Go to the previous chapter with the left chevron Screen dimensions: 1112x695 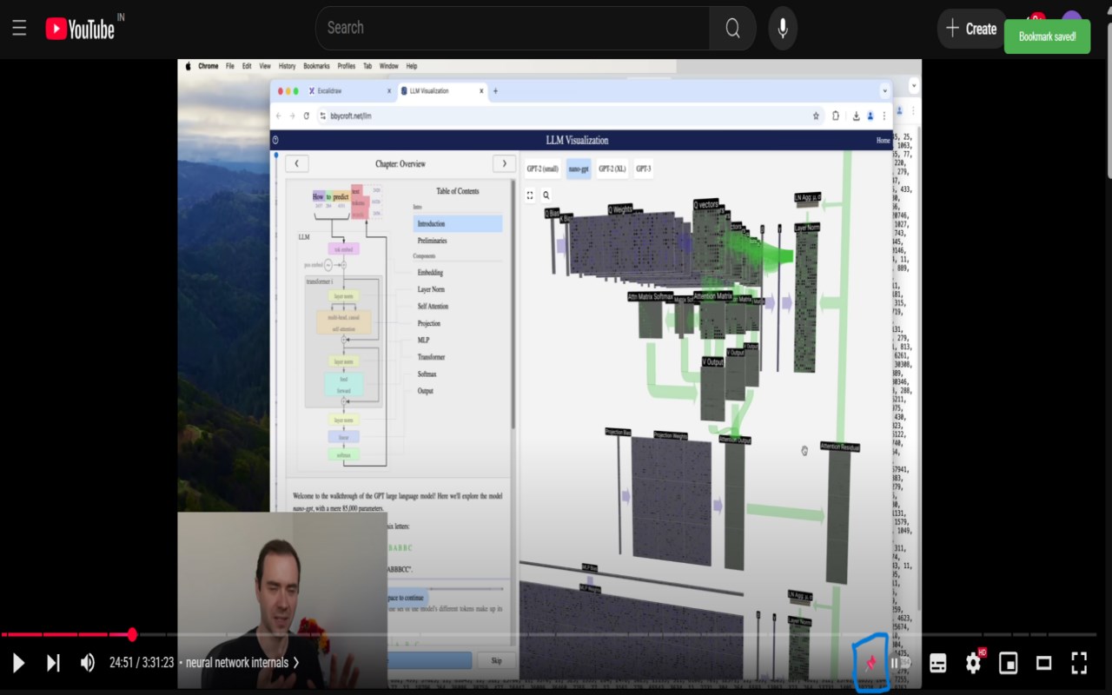(x=296, y=163)
